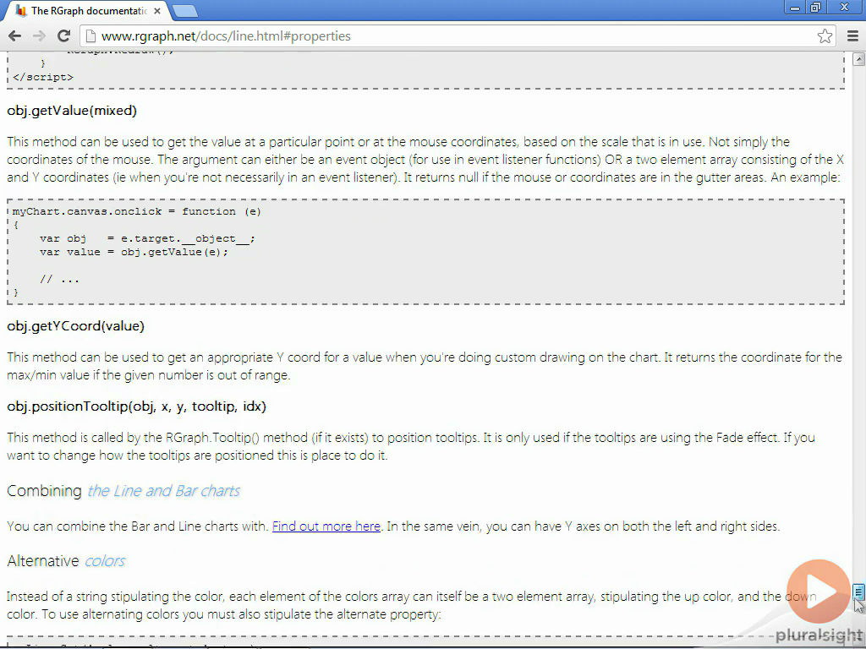
Task: Minimize the browser window
Action: pos(795,8)
